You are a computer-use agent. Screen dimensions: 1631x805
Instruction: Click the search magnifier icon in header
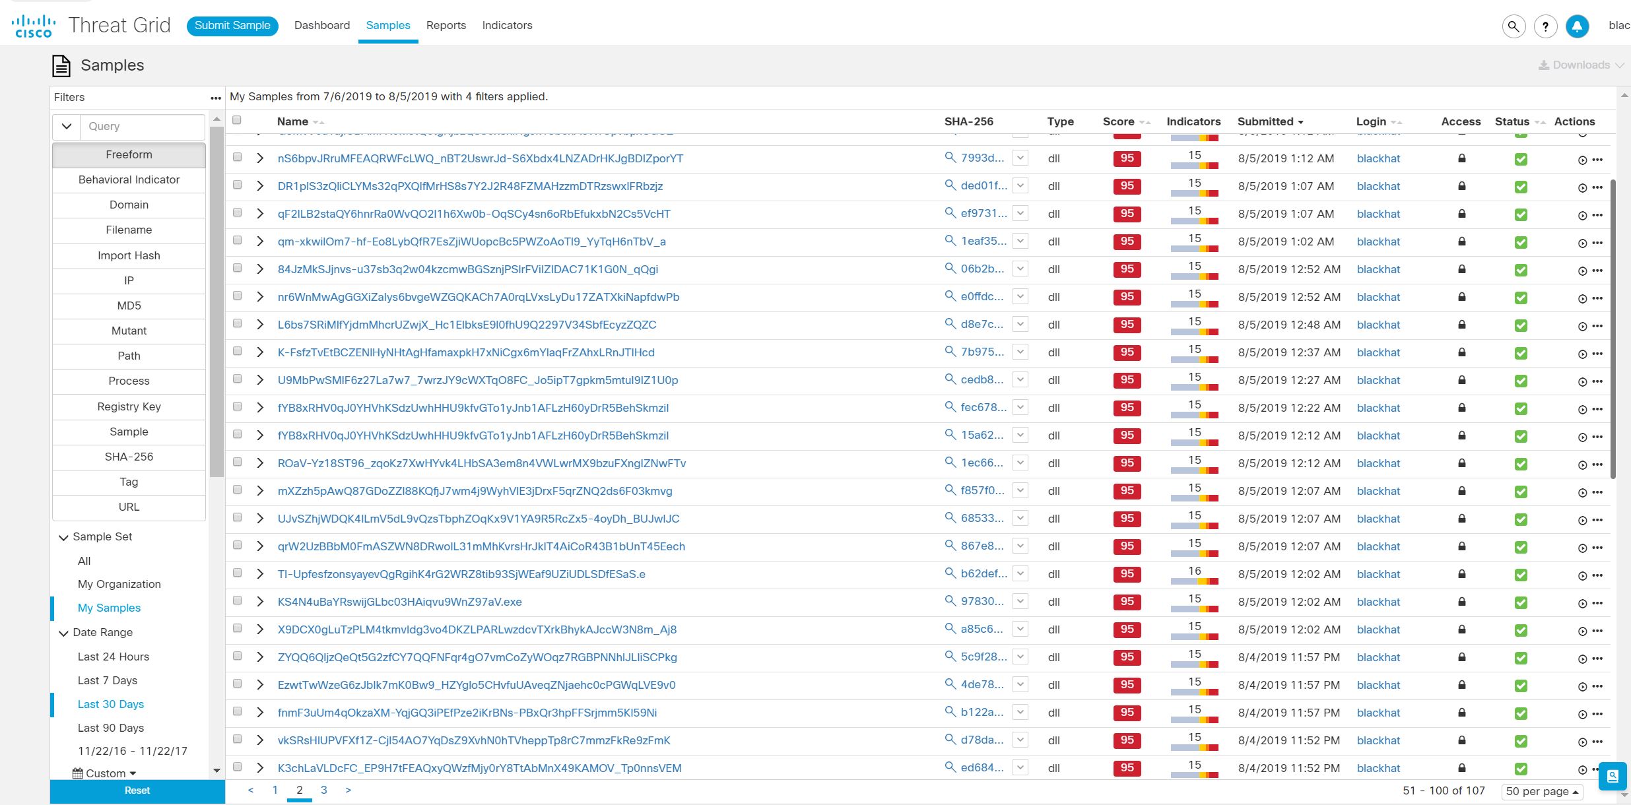click(1514, 26)
